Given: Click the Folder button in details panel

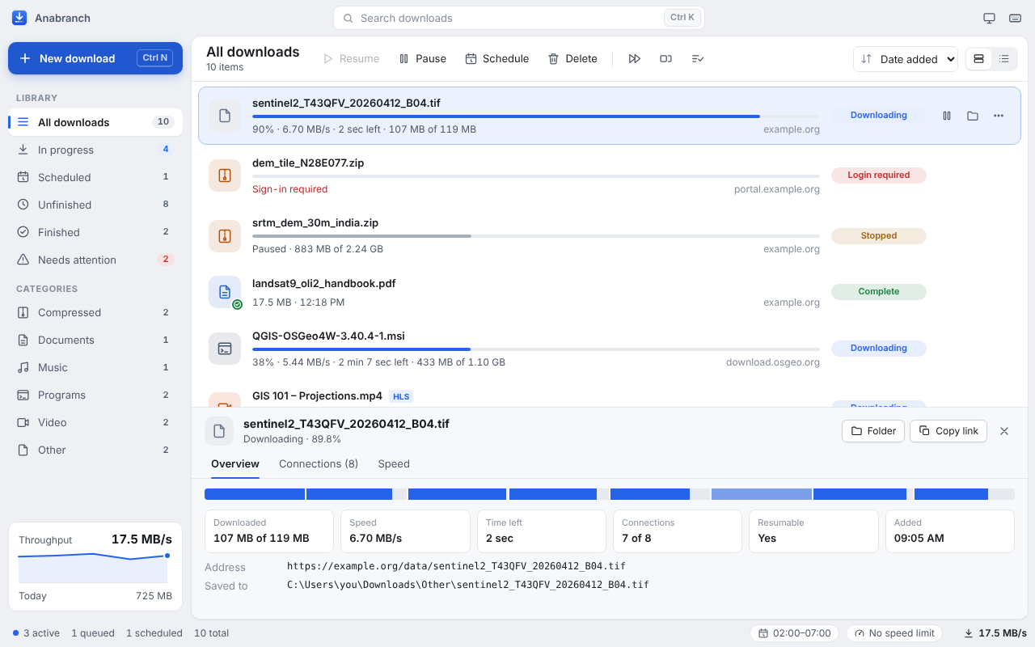Looking at the screenshot, I should coord(873,431).
